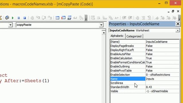Click the Parameter Info icon
183x103 pixels.
(x=111, y=18)
